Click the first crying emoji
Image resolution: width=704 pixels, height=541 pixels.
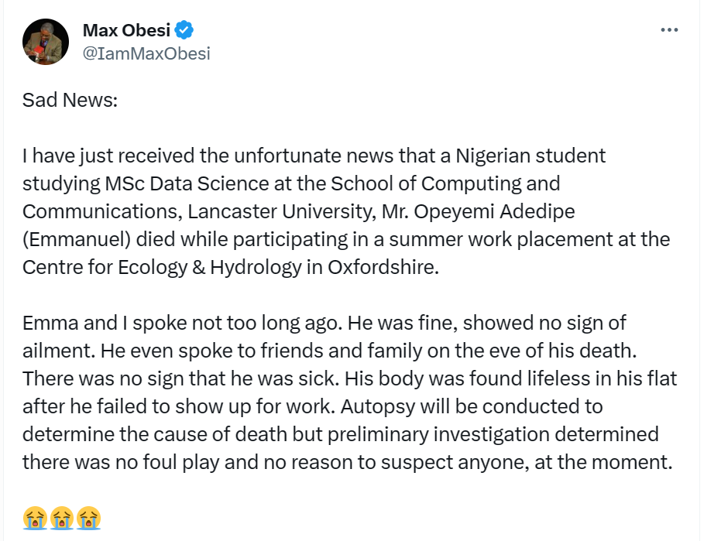[36, 518]
